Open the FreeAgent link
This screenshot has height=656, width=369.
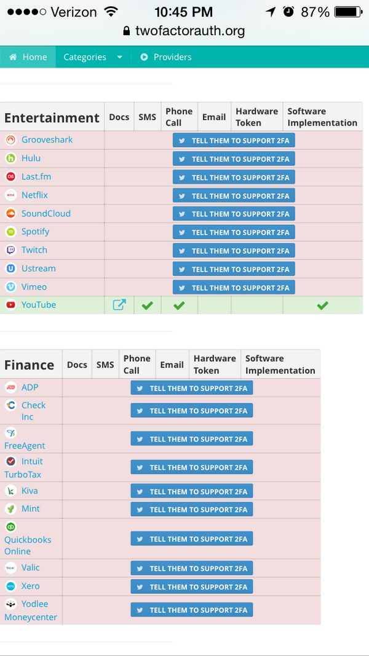point(25,445)
